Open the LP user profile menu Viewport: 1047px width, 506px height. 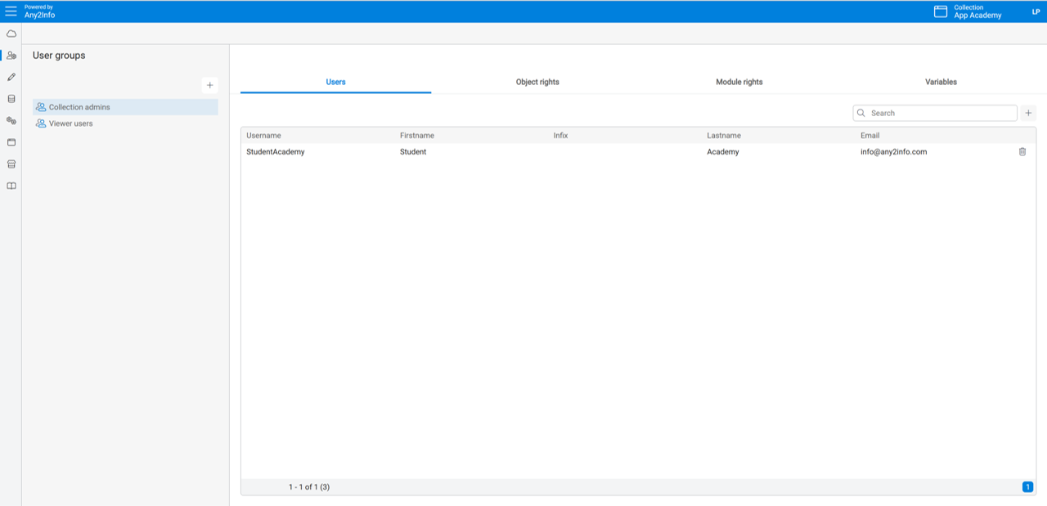coord(1036,11)
